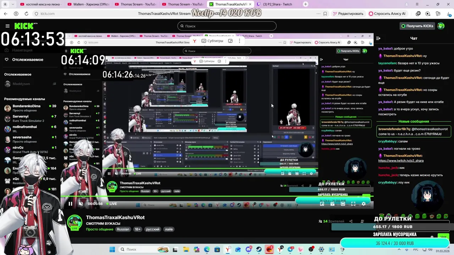Open Спросить Алису AI
This screenshot has height=255, width=454.
[x=387, y=13]
